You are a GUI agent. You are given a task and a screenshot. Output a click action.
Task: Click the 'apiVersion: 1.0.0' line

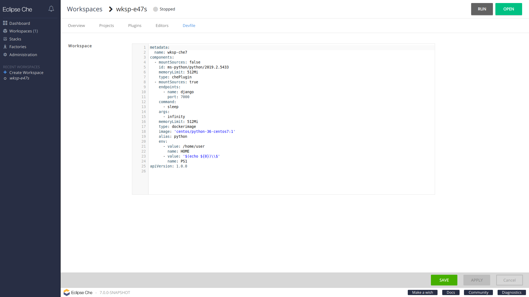tap(169, 166)
